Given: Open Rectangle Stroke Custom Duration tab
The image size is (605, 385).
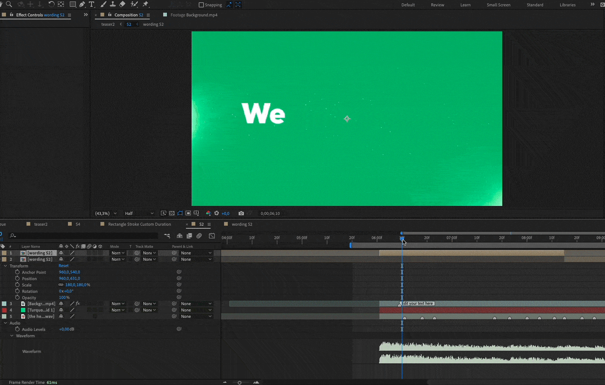Looking at the screenshot, I should 139,224.
